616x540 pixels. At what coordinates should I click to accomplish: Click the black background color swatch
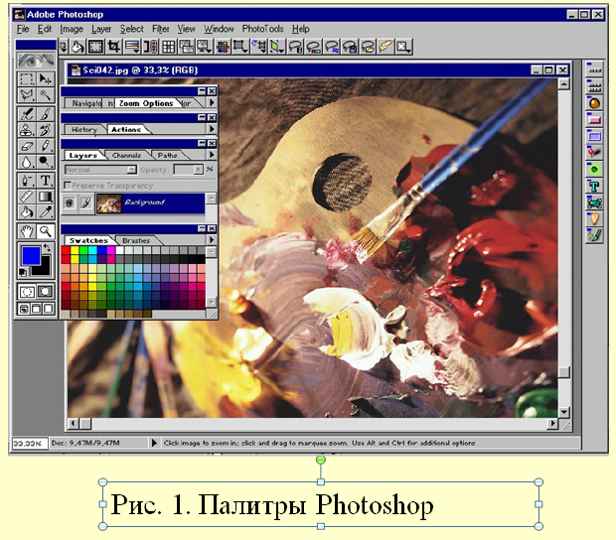(45, 268)
